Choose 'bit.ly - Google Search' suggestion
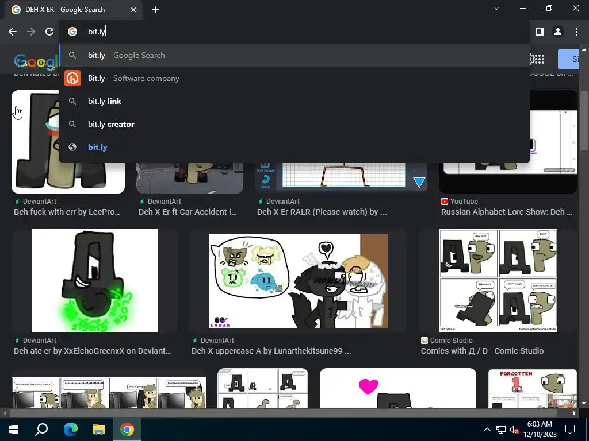 294,55
